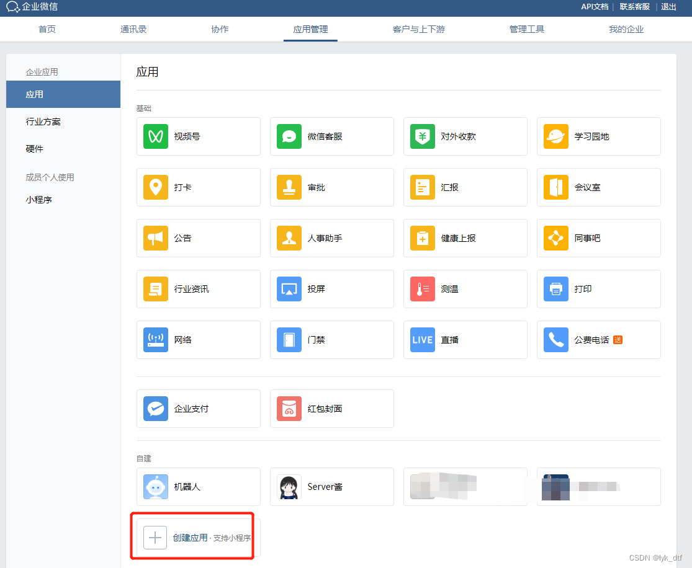This screenshot has height=568, width=692.
Task: Click the 汇报 report icon
Action: 423,187
